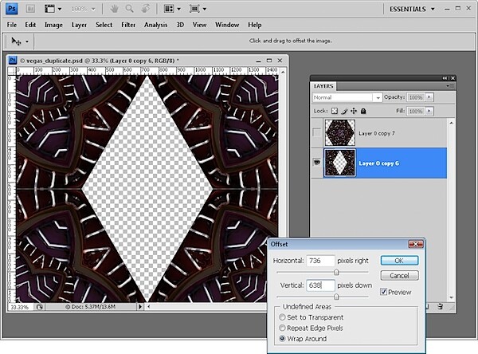The image size is (478, 354).
Task: Open the Help menu
Action: pyautogui.click(x=255, y=25)
